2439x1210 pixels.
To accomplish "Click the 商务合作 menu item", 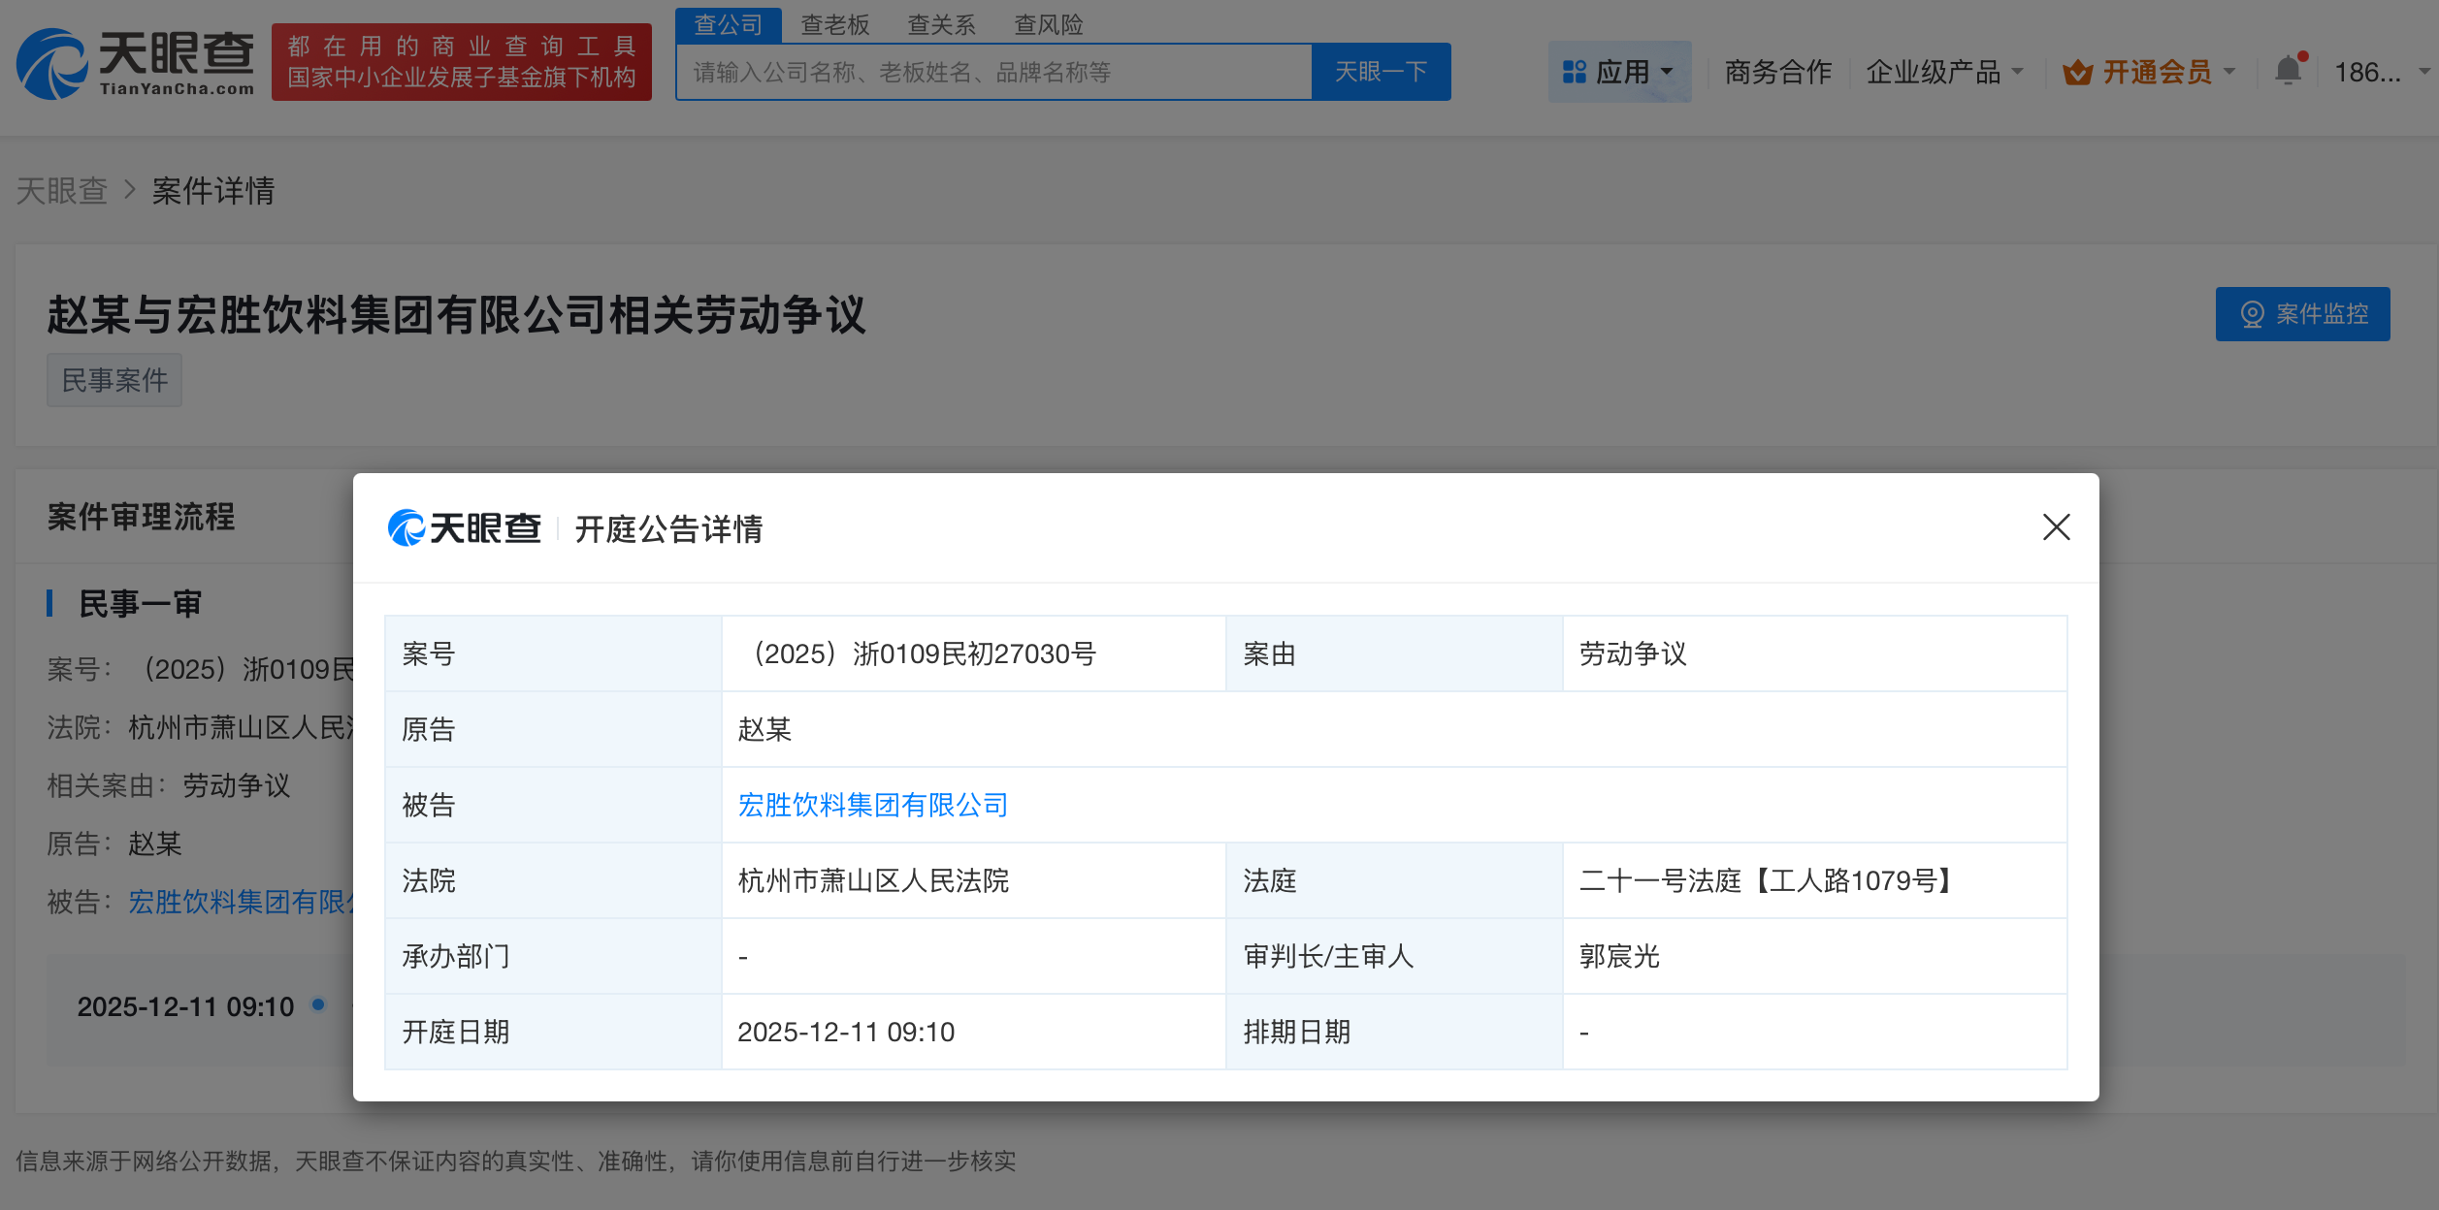I will [x=1776, y=71].
